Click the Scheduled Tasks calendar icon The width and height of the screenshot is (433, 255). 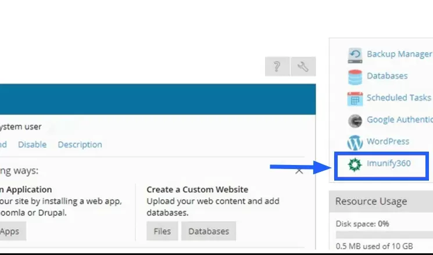[x=355, y=98]
